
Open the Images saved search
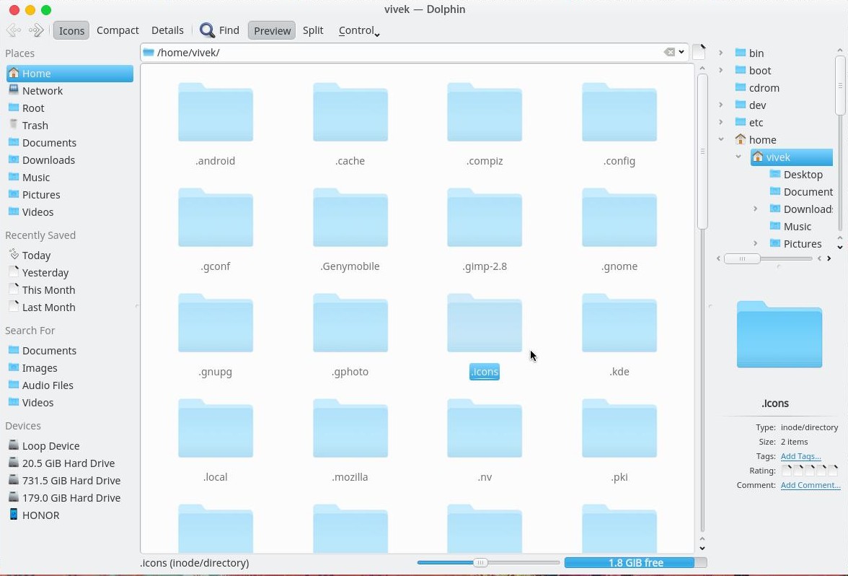coord(41,367)
